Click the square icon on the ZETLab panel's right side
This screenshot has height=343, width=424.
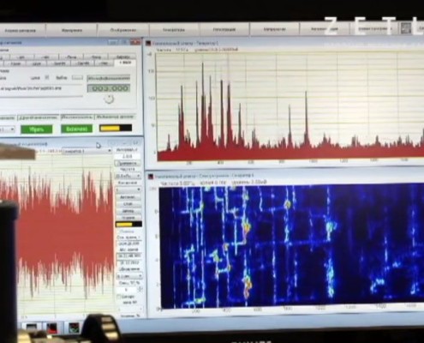coord(406,28)
